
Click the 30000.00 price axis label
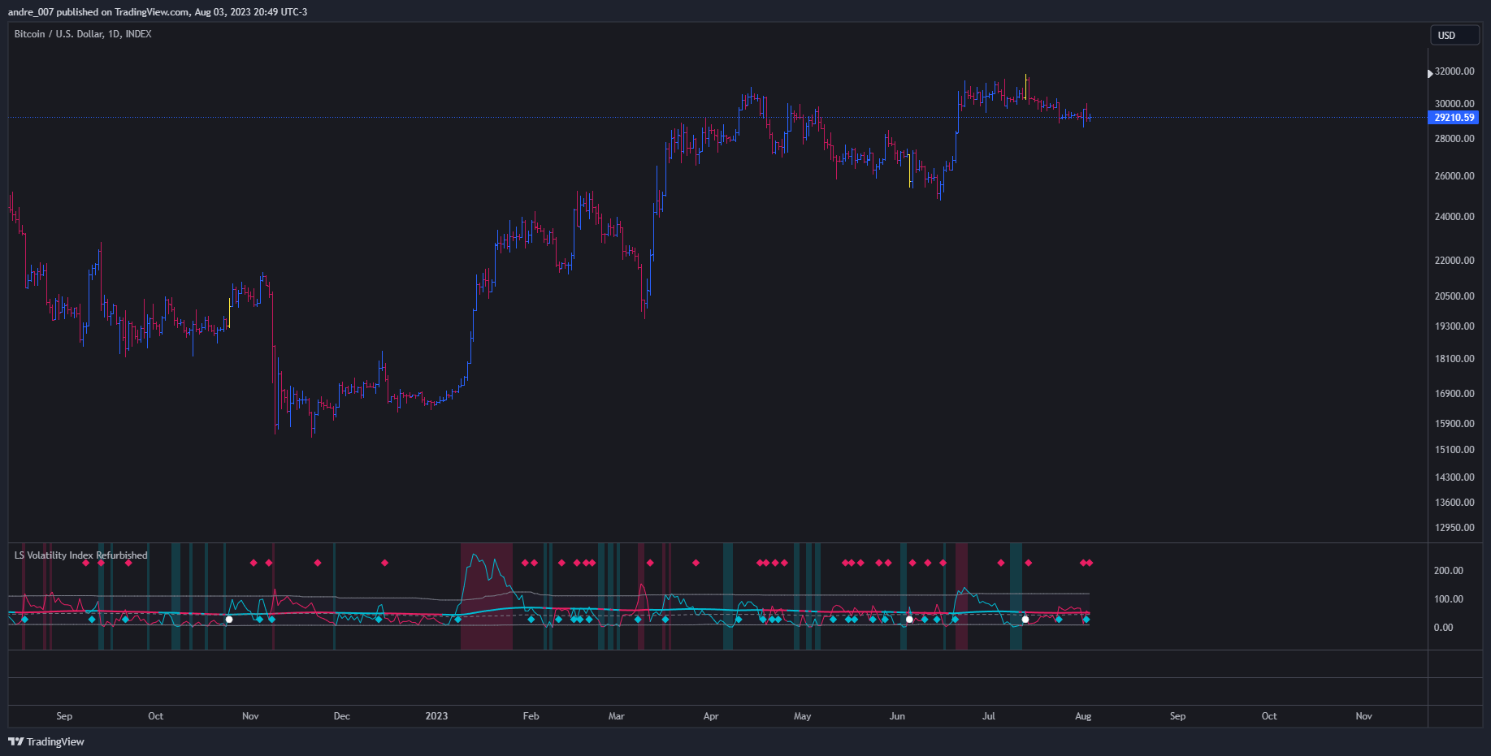click(x=1454, y=104)
